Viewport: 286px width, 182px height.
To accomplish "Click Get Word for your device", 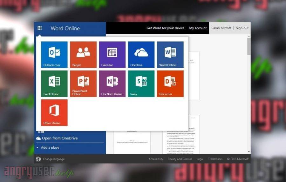I will 166,28.
